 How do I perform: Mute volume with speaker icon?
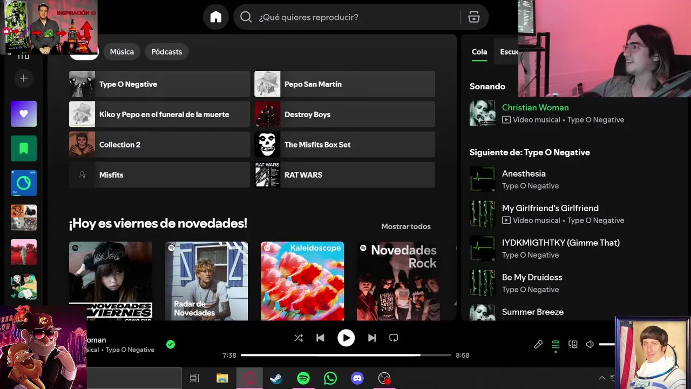590,344
